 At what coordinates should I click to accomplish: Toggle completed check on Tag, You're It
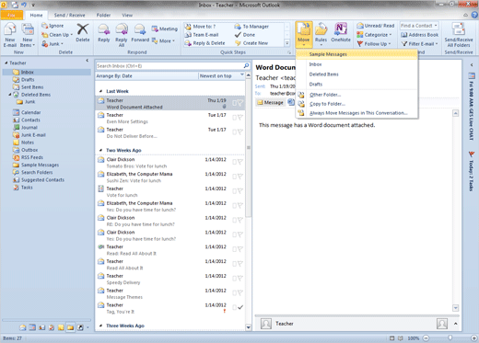tap(240, 307)
